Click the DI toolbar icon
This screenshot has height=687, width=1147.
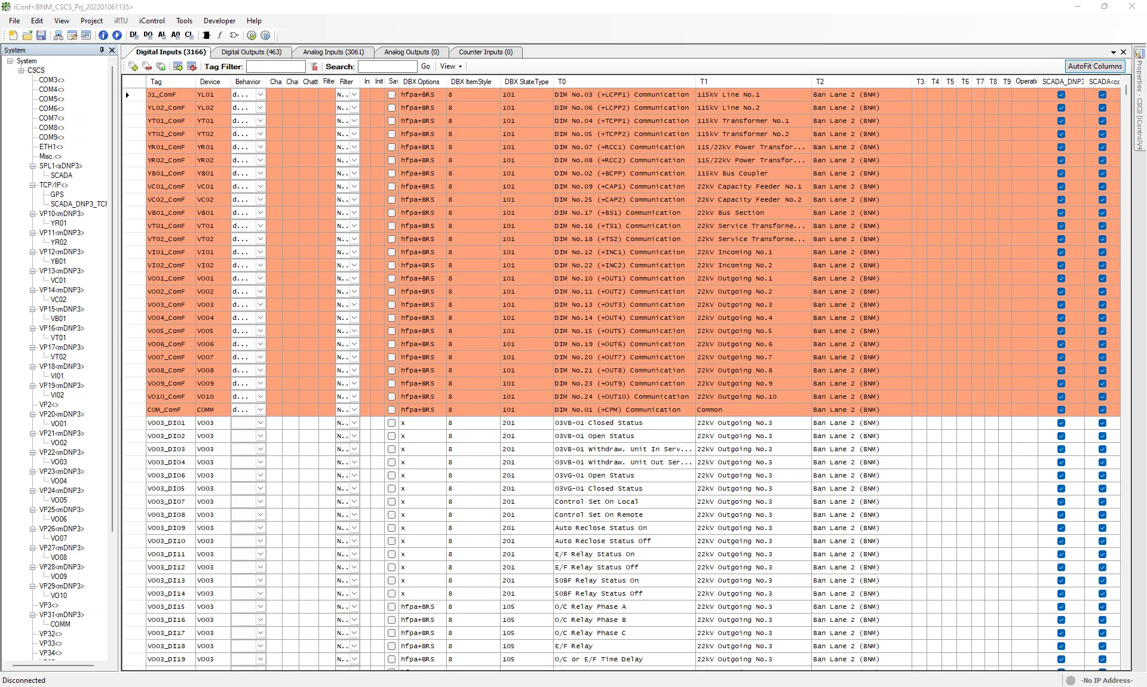pyautogui.click(x=134, y=35)
